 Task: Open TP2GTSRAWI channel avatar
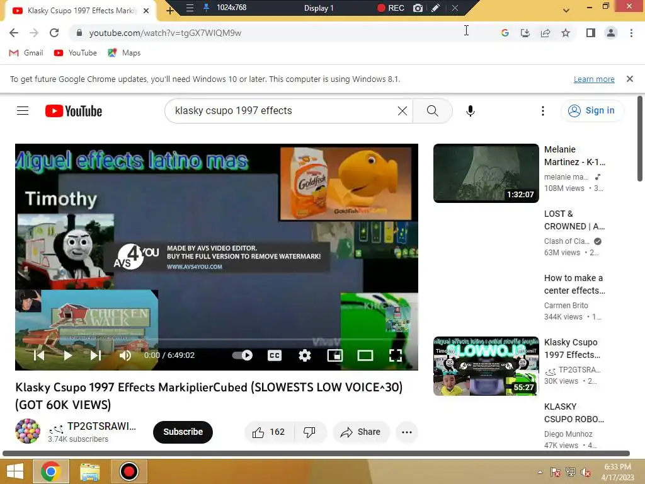point(28,431)
